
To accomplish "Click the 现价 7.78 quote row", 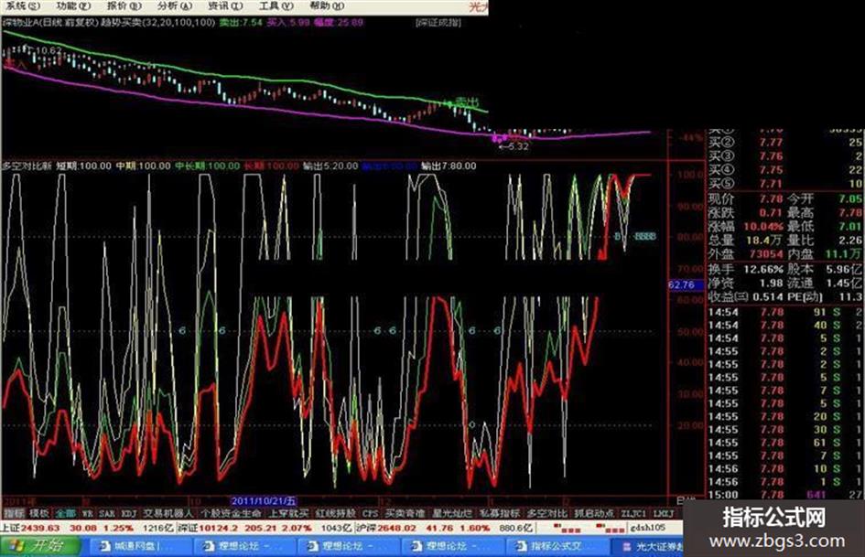I will [746, 199].
